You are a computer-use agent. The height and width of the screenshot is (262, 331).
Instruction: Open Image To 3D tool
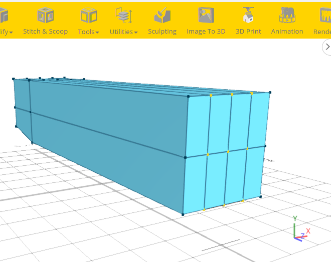click(x=206, y=21)
